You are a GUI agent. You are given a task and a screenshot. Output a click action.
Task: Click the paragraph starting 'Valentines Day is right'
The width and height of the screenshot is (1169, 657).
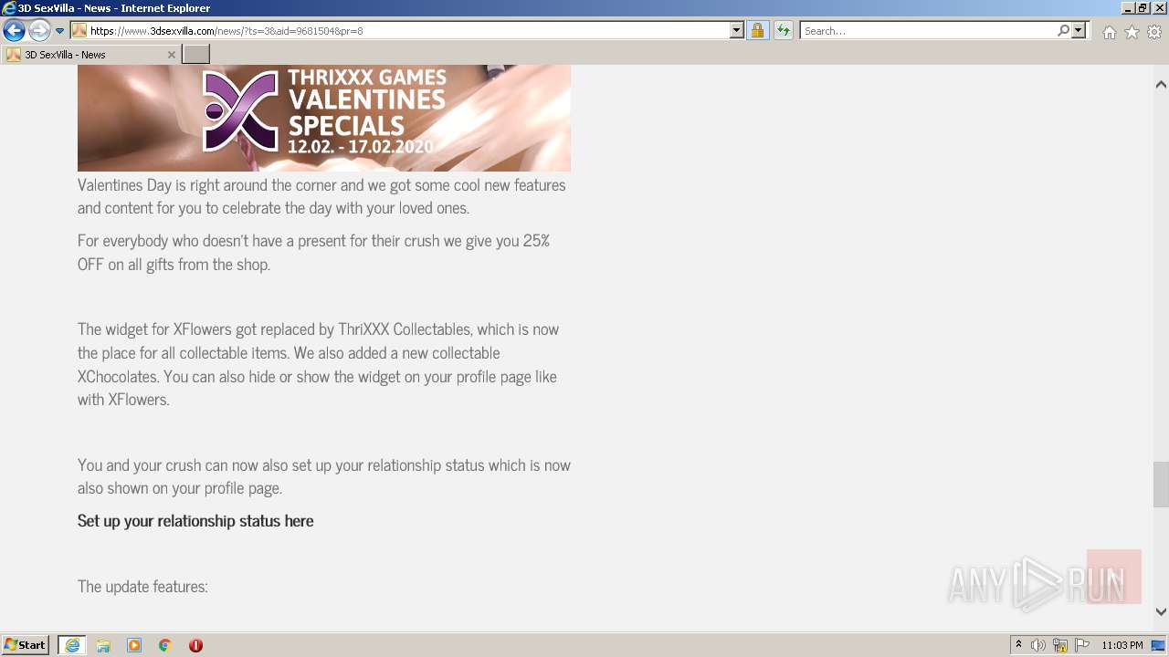pos(321,196)
